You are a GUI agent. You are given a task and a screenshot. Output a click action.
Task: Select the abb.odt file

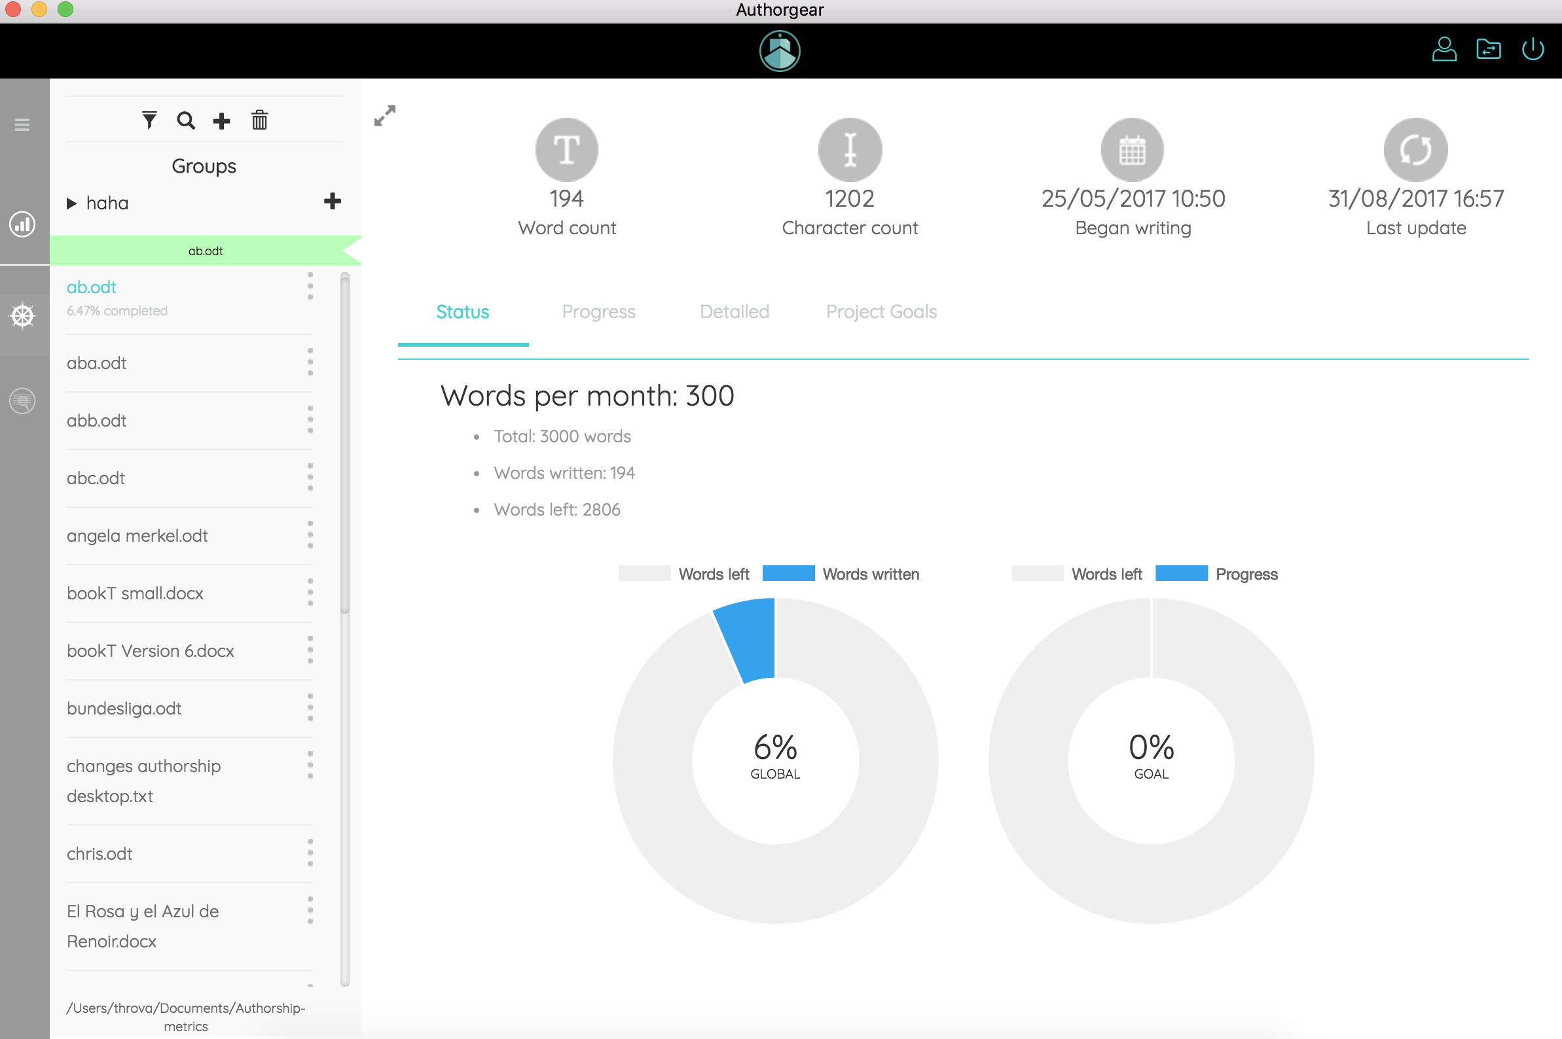(96, 421)
